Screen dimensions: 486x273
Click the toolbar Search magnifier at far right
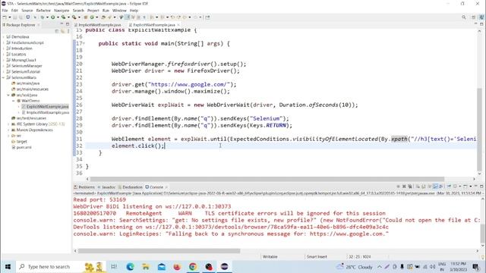[x=464, y=17]
